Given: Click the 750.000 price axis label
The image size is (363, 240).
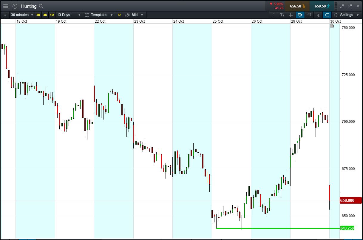Looking at the screenshot, I should tap(348, 27).
